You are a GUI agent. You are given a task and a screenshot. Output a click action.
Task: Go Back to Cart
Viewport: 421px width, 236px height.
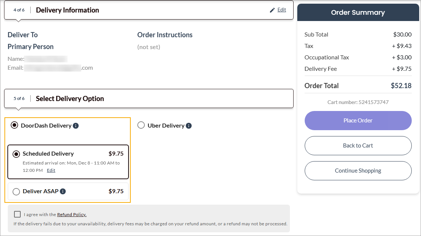coord(358,146)
